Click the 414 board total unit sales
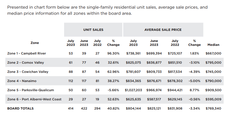The width and height of the screenshot is (227, 114). (x=70, y=108)
